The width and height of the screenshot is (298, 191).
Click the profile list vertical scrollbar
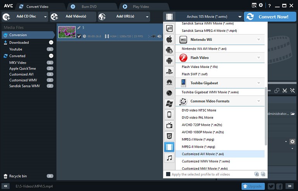pos(266,116)
